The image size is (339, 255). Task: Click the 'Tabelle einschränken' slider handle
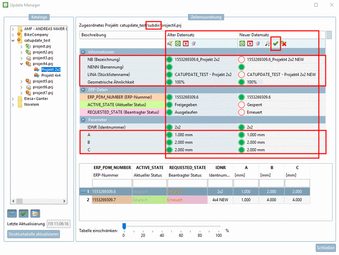click(x=124, y=226)
